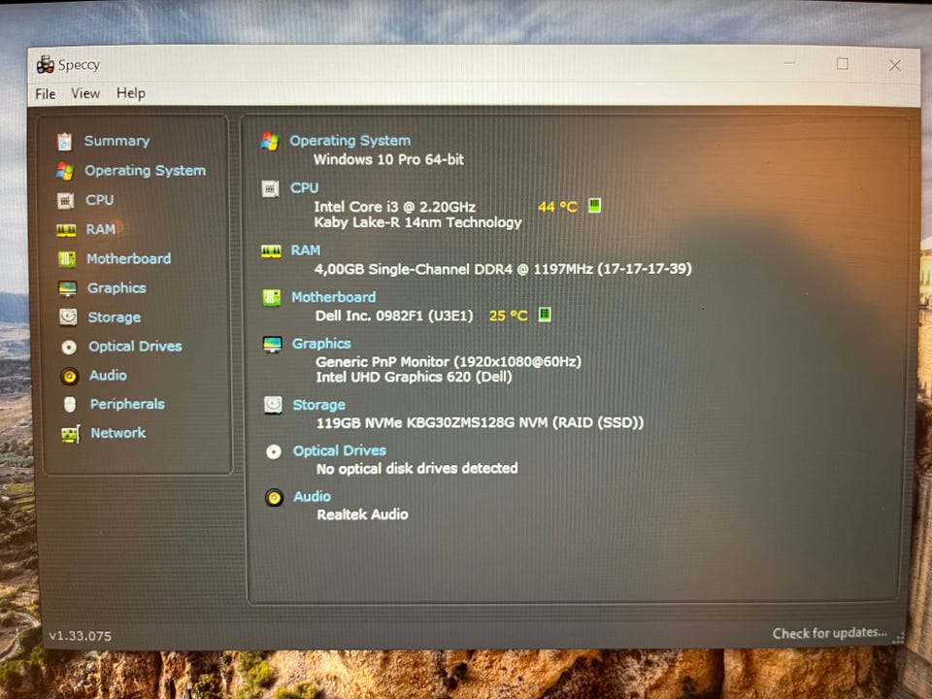Click the motherboard temperature 25 °C value
932x699 pixels.
[x=508, y=316]
